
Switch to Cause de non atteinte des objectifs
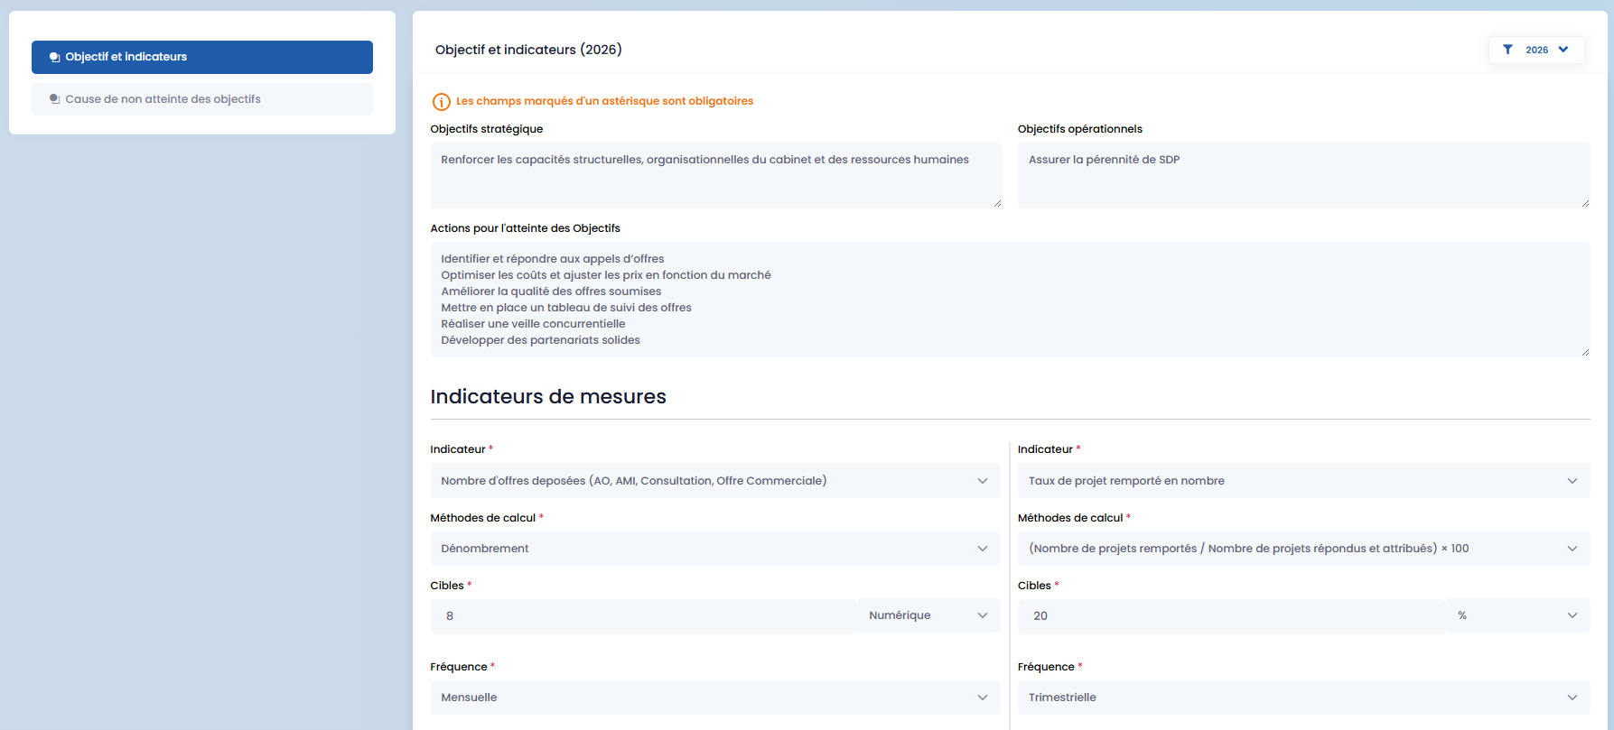click(x=201, y=99)
